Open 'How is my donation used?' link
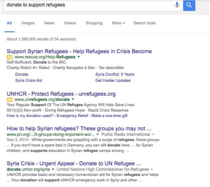This screenshot has height=187, width=210. tap(30, 116)
